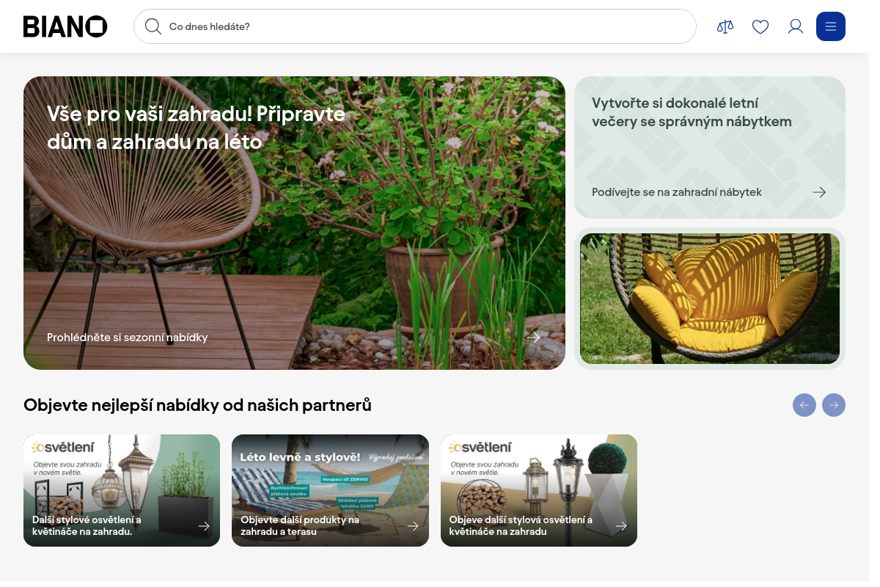
Task: Click arrow beside Prohlédněte si sezonní nabídky
Action: (x=534, y=338)
